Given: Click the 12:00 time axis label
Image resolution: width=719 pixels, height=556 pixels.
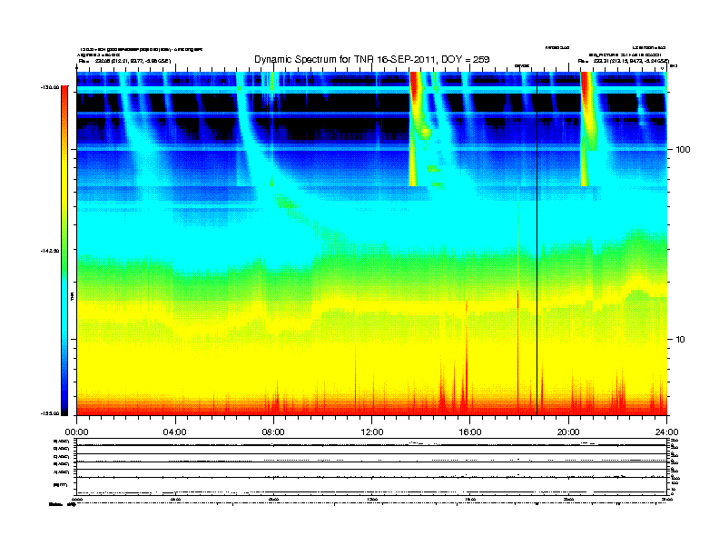Looking at the screenshot, I should click(x=372, y=432).
